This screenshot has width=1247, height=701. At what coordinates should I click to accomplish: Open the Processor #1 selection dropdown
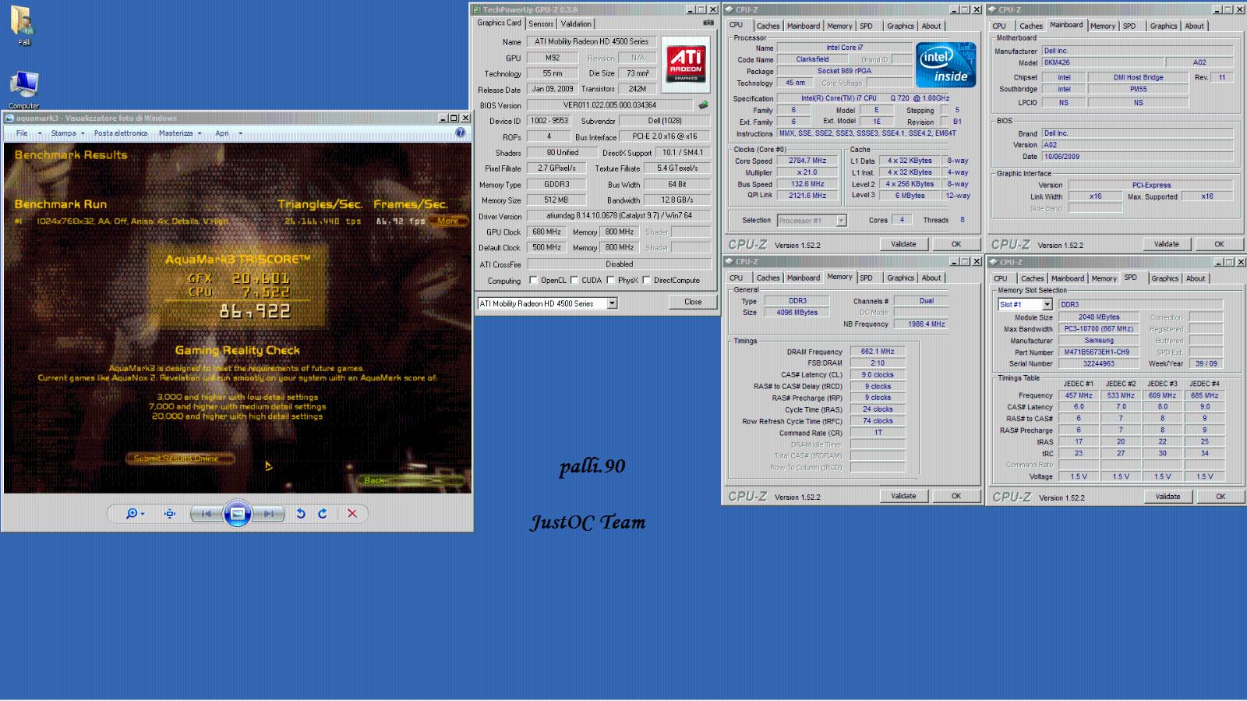coord(841,221)
